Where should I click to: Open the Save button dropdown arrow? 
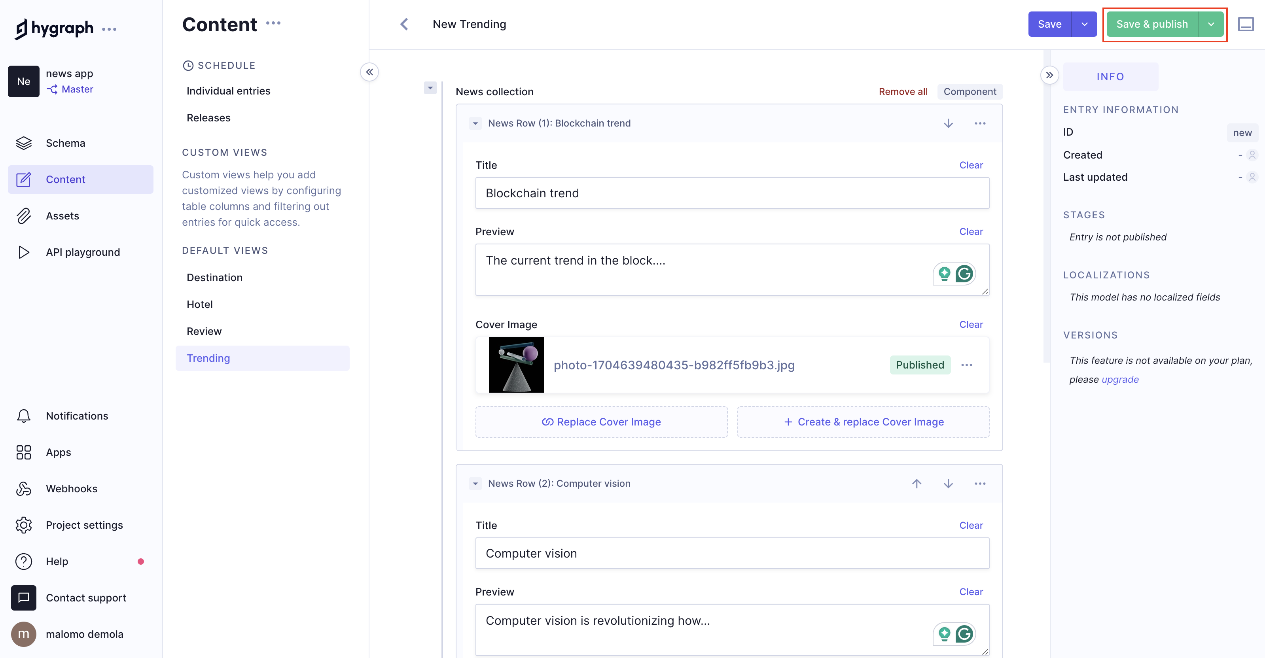tap(1084, 24)
